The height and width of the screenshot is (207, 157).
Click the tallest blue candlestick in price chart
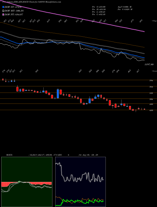pyautogui.click(x=58, y=94)
